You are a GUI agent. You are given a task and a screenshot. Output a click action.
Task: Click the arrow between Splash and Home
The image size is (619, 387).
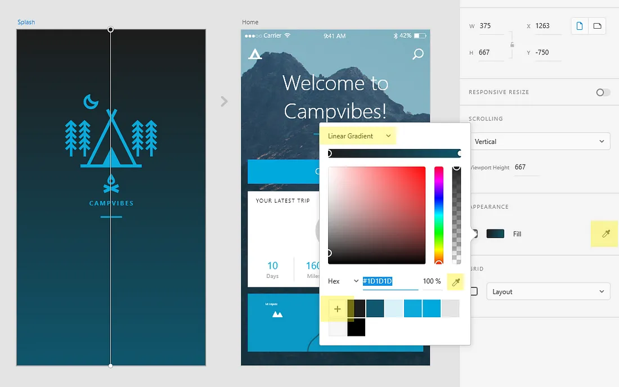pos(224,101)
